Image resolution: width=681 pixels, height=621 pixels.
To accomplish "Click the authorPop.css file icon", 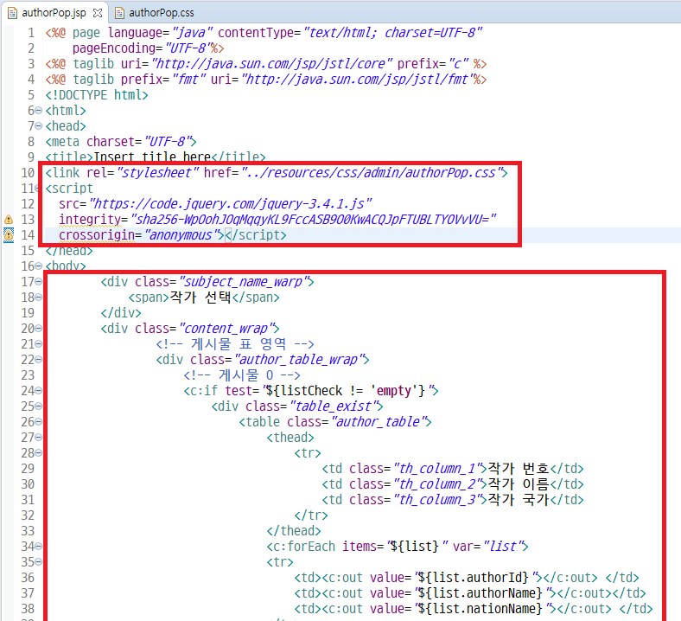I will (x=119, y=13).
